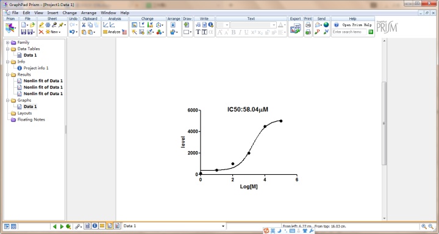Open the Draw rectangle shape dropdown
This screenshot has height=234, width=439.
(x=191, y=32)
